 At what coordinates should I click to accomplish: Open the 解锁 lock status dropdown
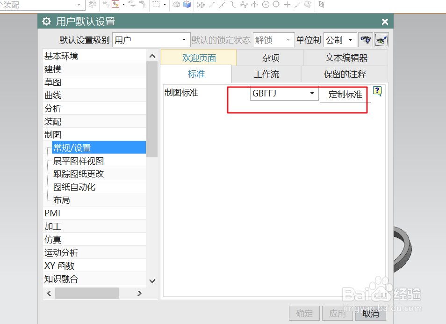point(273,40)
